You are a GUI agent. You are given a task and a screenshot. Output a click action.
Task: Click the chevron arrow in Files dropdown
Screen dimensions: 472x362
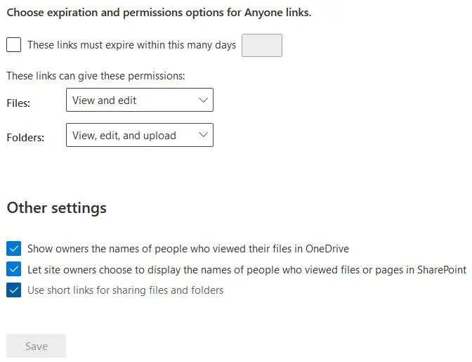click(204, 101)
